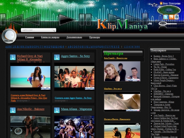Open popular clip Бьянка - Весна-Лето 3
Screen dimensions: 184x138
coord(163,56)
